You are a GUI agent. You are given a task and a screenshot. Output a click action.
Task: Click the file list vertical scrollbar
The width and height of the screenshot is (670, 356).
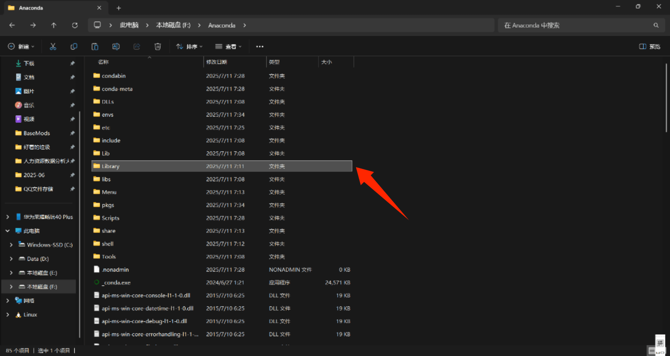(666, 98)
